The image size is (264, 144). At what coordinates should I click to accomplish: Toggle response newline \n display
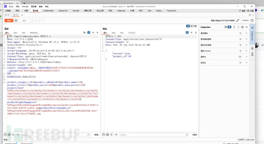pos(191,32)
